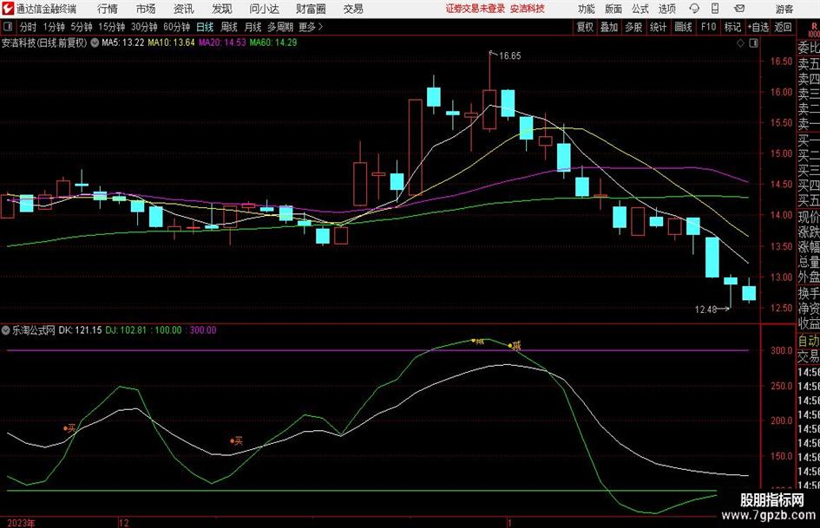
Task: Click the 多股 toolbar button
Action: point(633,27)
